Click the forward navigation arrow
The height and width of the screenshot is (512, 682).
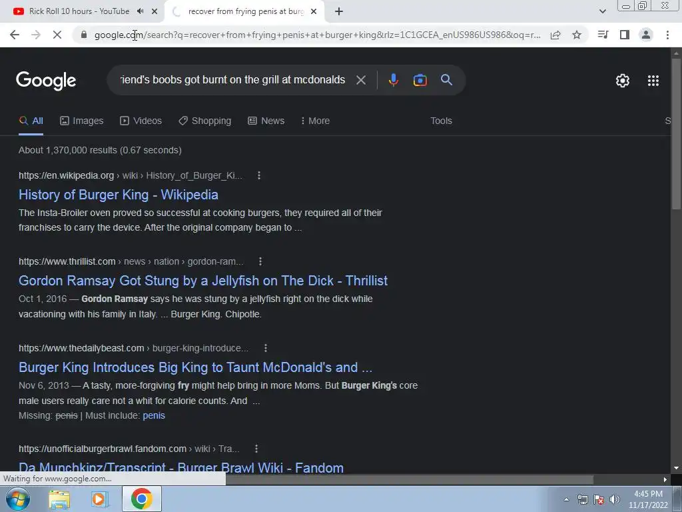pos(36,35)
